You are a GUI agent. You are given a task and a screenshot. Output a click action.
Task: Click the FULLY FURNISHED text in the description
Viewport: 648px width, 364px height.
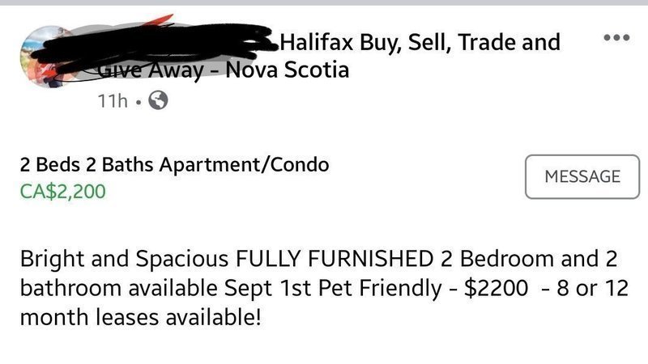tap(335, 259)
